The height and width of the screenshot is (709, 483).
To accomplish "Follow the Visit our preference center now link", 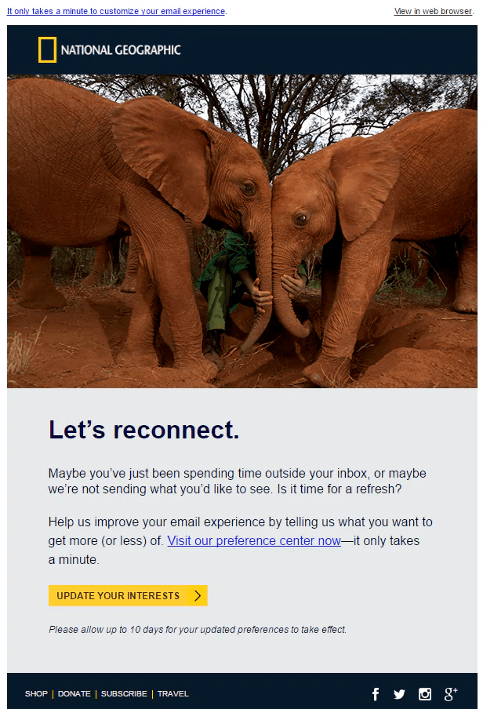I will [254, 541].
